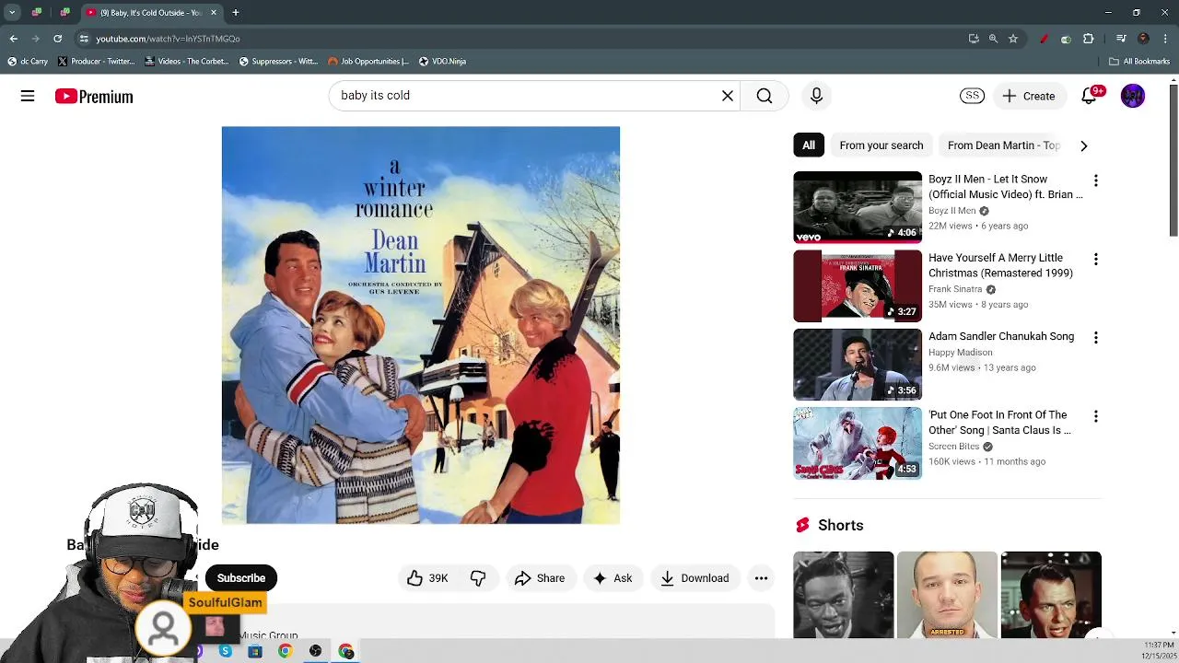Viewport: 1179px width, 663px height.
Task: Open the notifications bell
Action: pyautogui.click(x=1089, y=96)
